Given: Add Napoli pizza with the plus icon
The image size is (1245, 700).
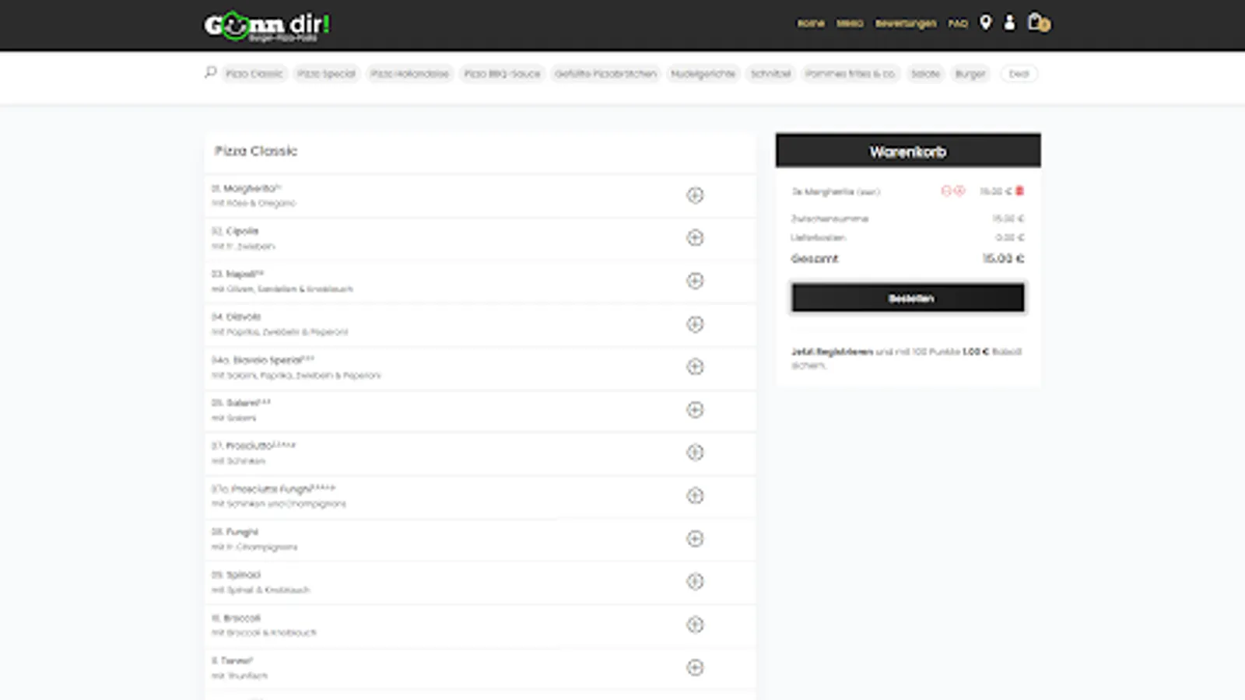Looking at the screenshot, I should tap(695, 281).
